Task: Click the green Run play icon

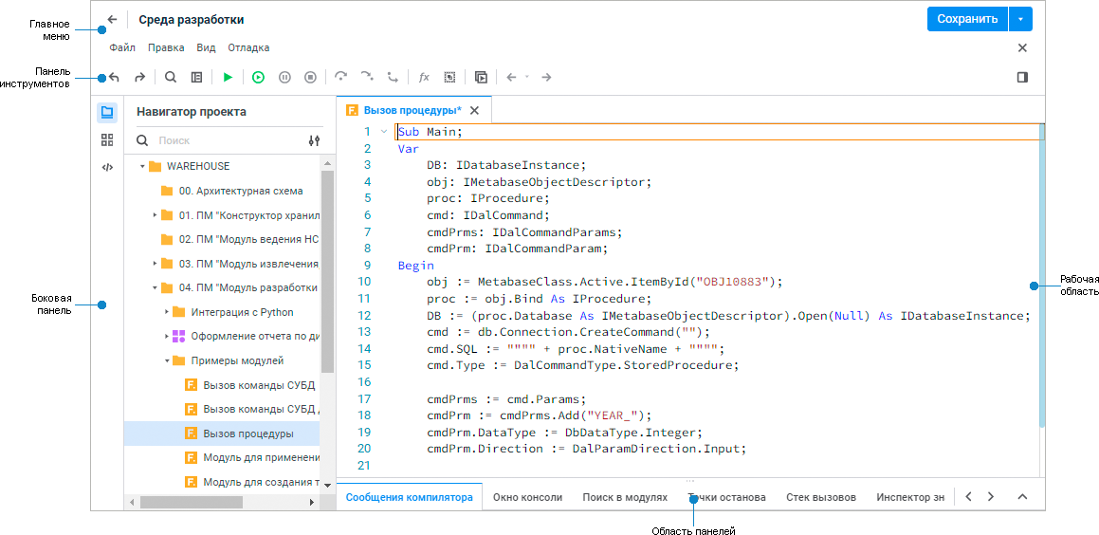Action: pyautogui.click(x=228, y=77)
